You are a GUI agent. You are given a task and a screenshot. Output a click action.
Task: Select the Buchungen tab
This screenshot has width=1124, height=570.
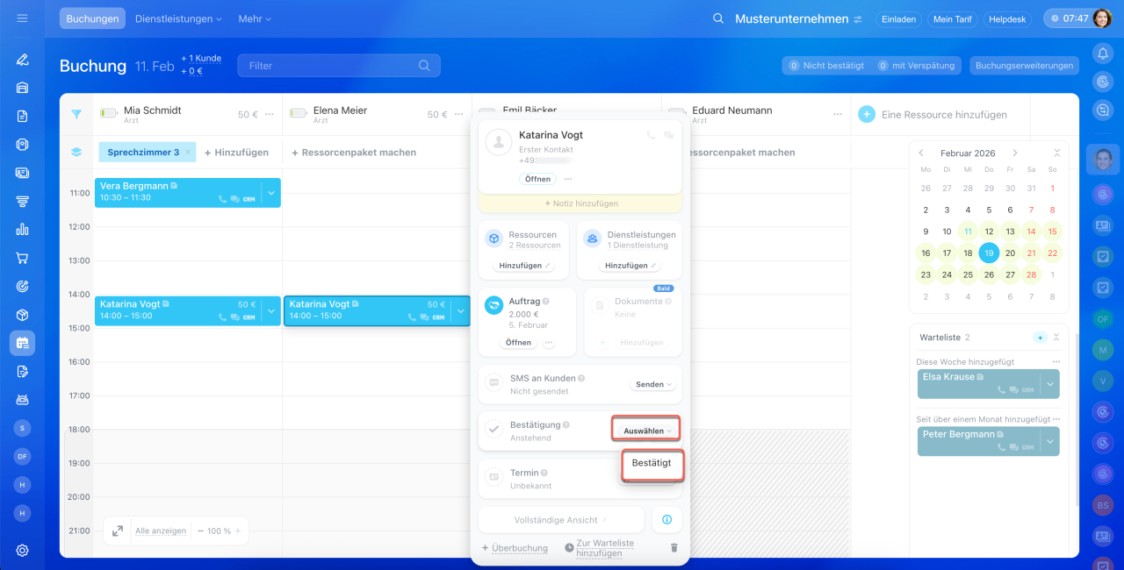(92, 18)
